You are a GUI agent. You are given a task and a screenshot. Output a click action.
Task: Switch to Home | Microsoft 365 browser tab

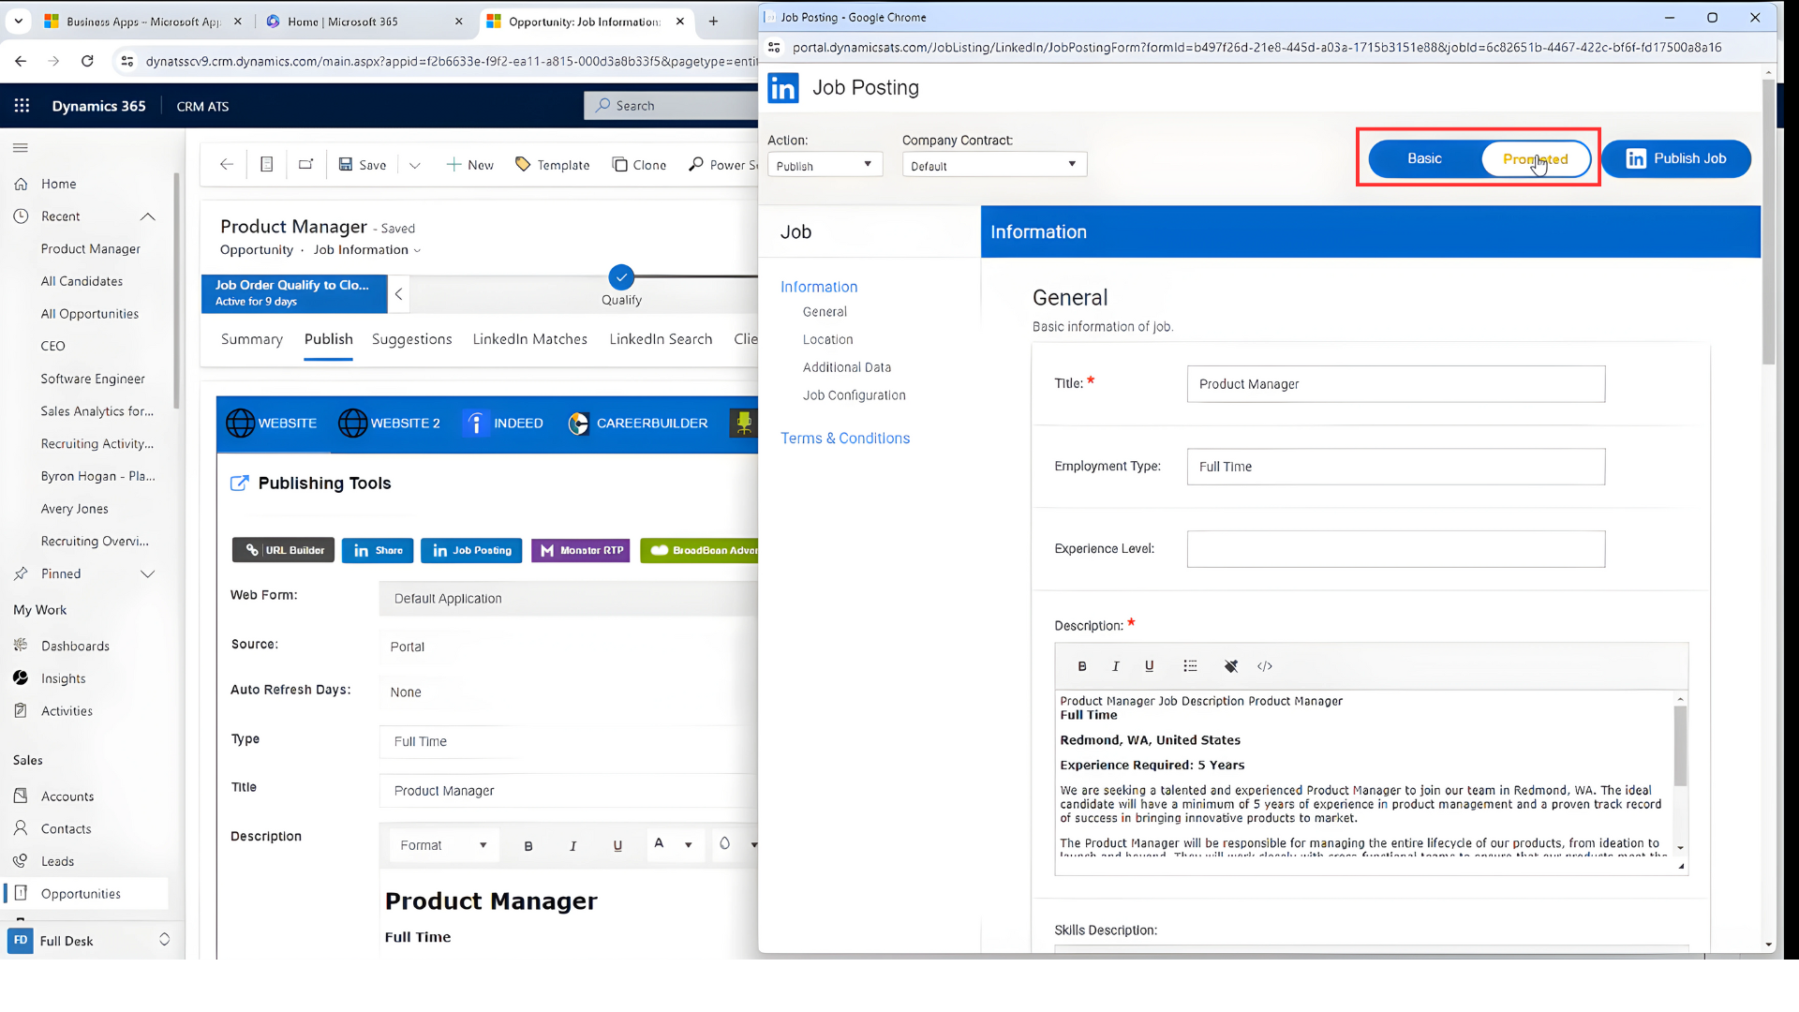(x=364, y=22)
